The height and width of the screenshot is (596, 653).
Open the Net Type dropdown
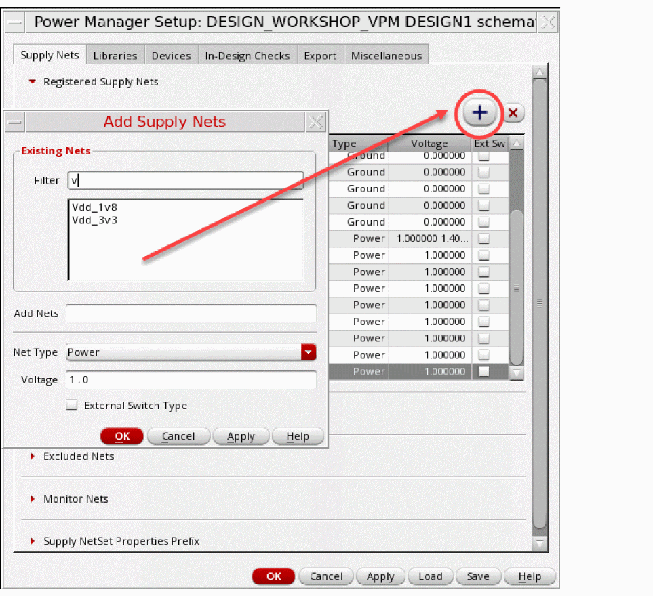pyautogui.click(x=309, y=352)
